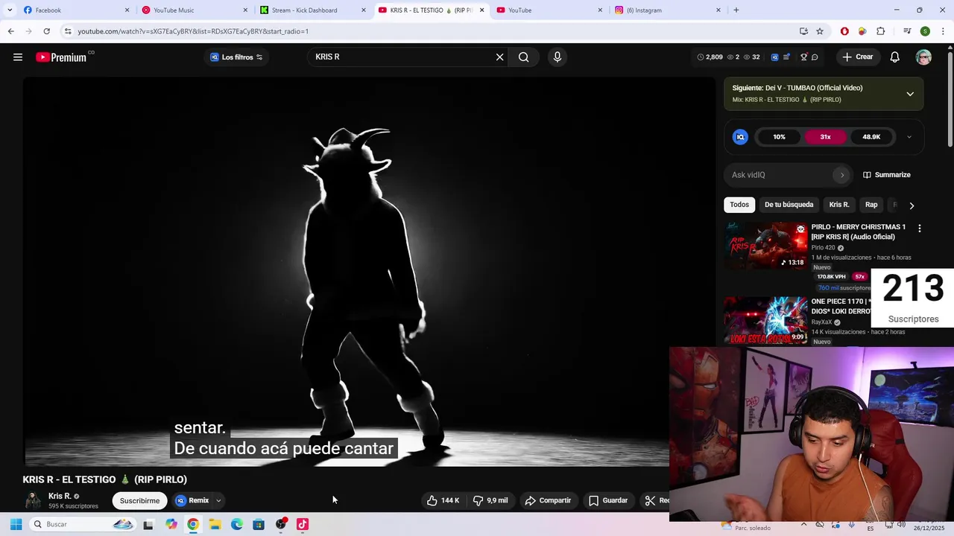Open Chrome three-dot menu
This screenshot has width=954, height=536.
point(943,31)
